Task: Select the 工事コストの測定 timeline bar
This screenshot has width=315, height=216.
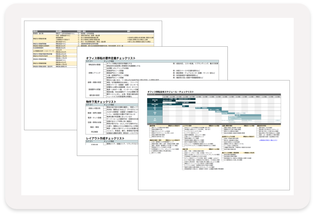Action: point(215,110)
